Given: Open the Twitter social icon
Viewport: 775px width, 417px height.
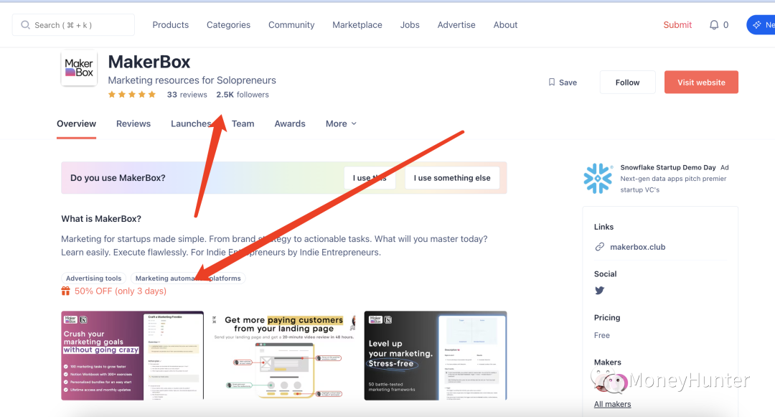Looking at the screenshot, I should pyautogui.click(x=599, y=291).
